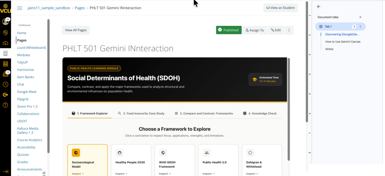
Task: Jump to Discovering (Google)Ge... outline heading
Action: tap(342, 34)
